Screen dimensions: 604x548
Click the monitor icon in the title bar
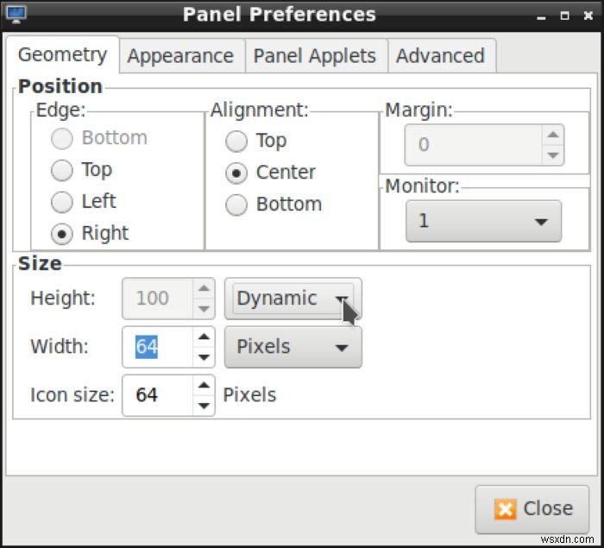click(16, 15)
